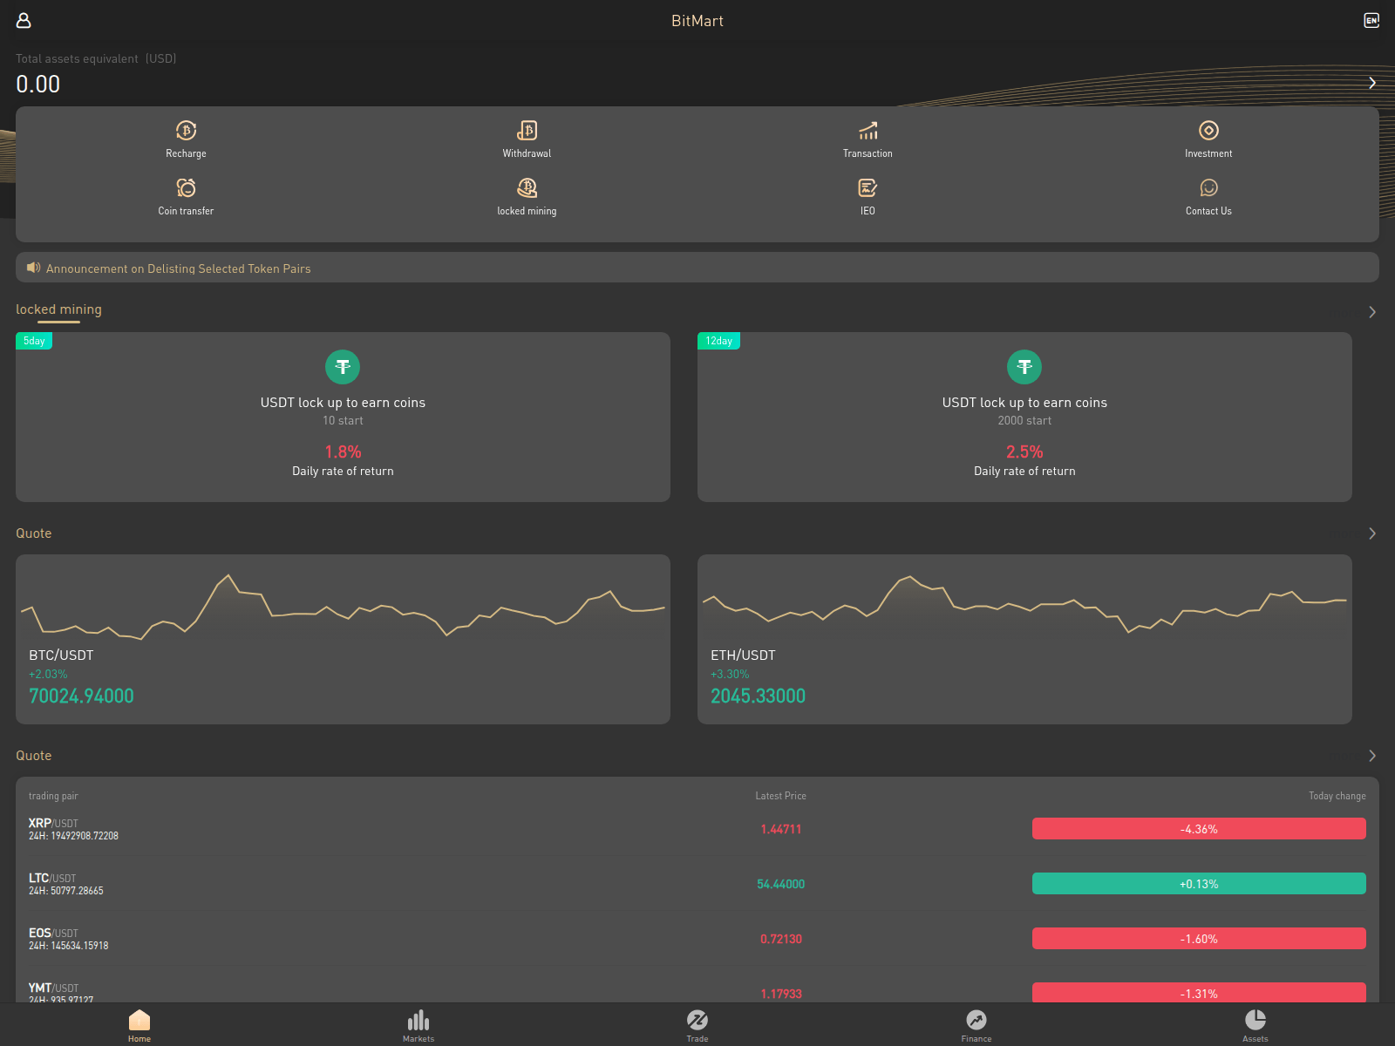
Task: Click the trading pair column header
Action: [53, 796]
